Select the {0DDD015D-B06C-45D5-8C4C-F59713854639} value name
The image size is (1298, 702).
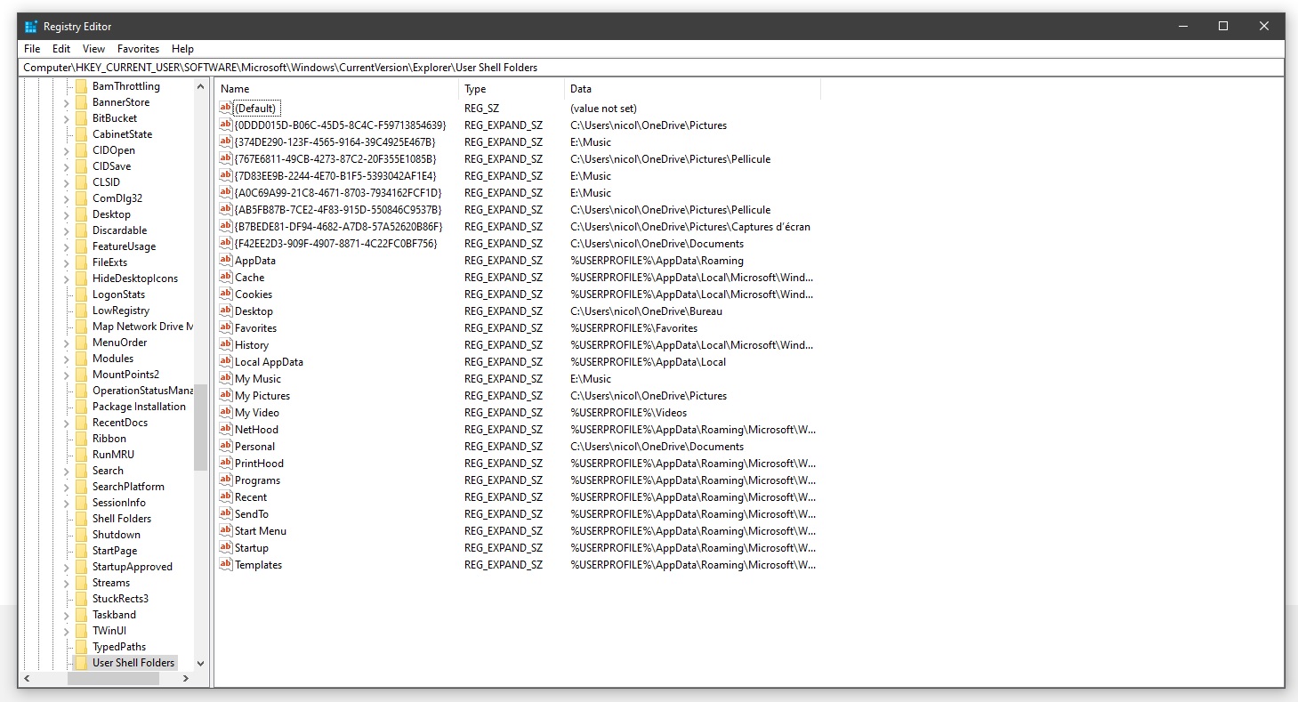click(x=340, y=125)
